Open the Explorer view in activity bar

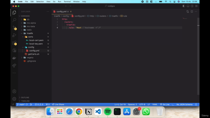pos(14,12)
